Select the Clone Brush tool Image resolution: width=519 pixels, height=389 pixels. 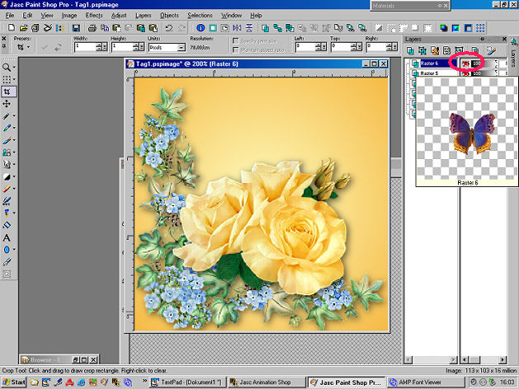[7, 152]
